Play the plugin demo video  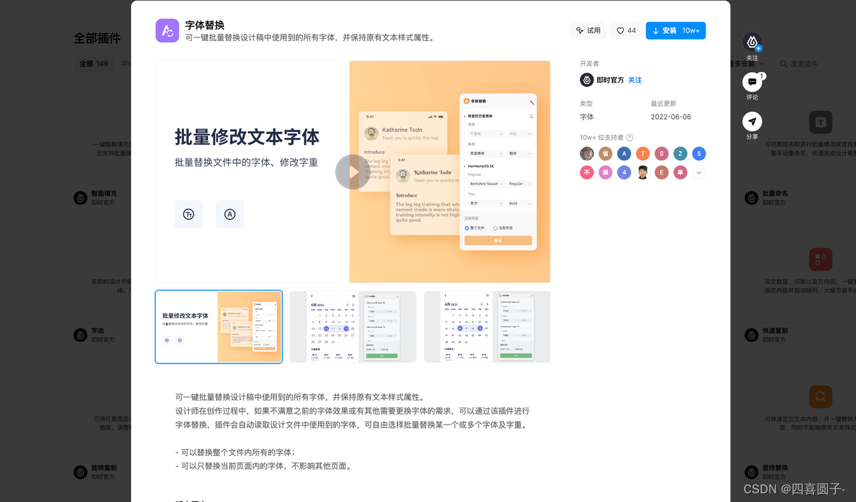[352, 172]
